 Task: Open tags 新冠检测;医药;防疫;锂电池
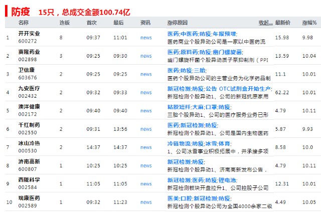pyautogui.click(x=202, y=180)
